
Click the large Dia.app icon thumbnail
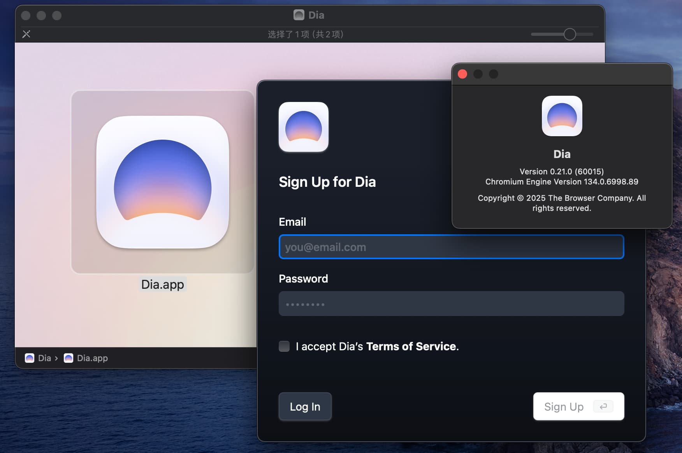click(163, 182)
